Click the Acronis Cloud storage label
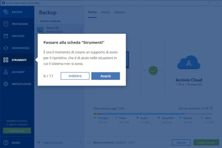Viewport: 222px width, 148px height. point(189,80)
